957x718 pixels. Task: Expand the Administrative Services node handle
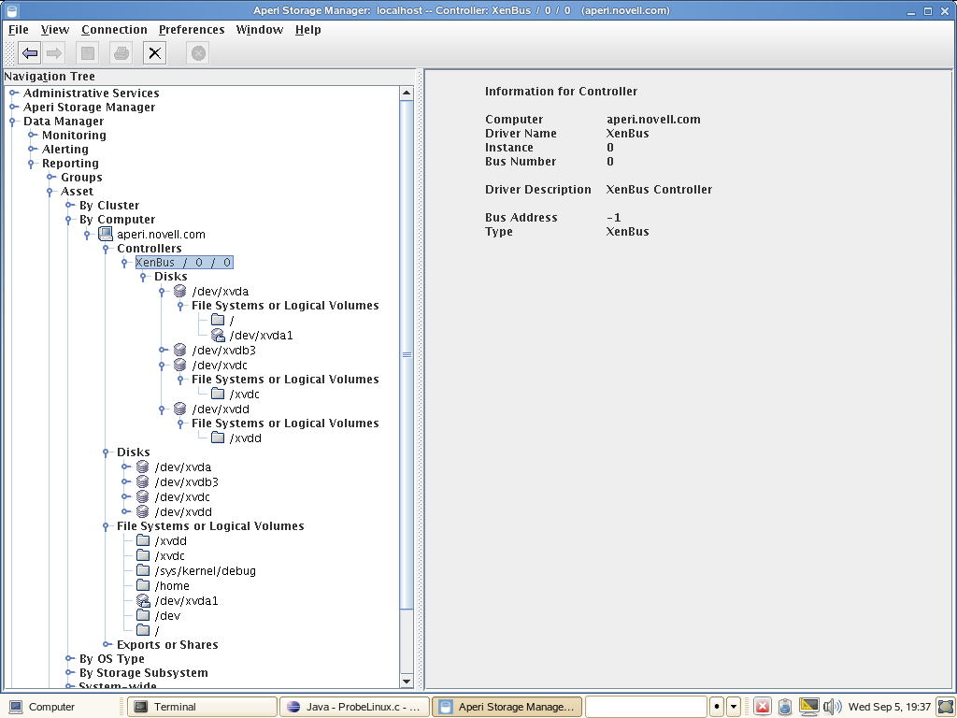tap(13, 93)
